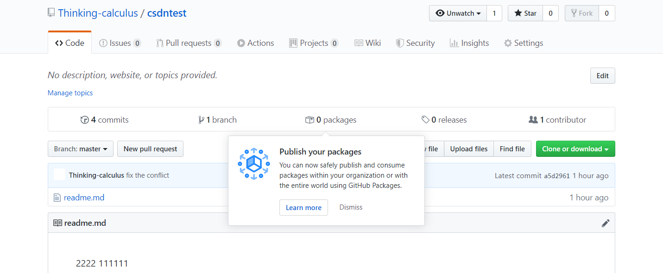View the Insights tab
663x273 pixels.
click(469, 43)
